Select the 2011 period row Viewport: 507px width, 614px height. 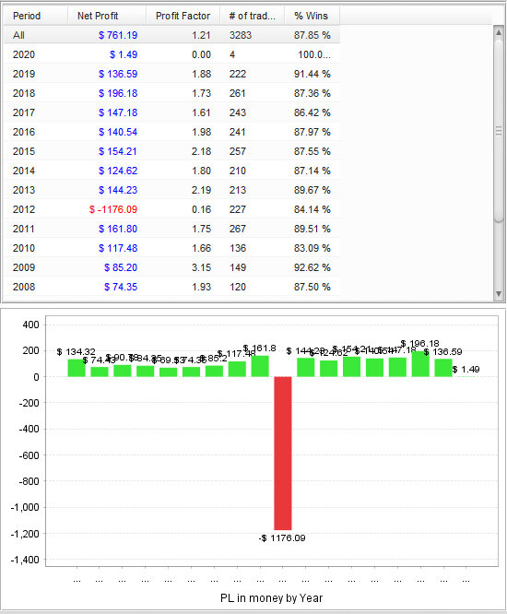171,229
